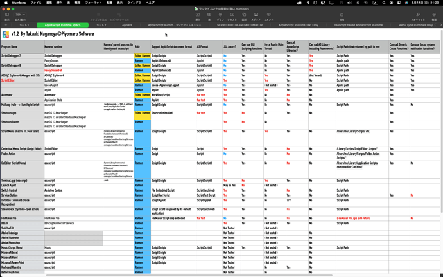Click the Text (テキスト) toolbar icon

tap(232, 15)
